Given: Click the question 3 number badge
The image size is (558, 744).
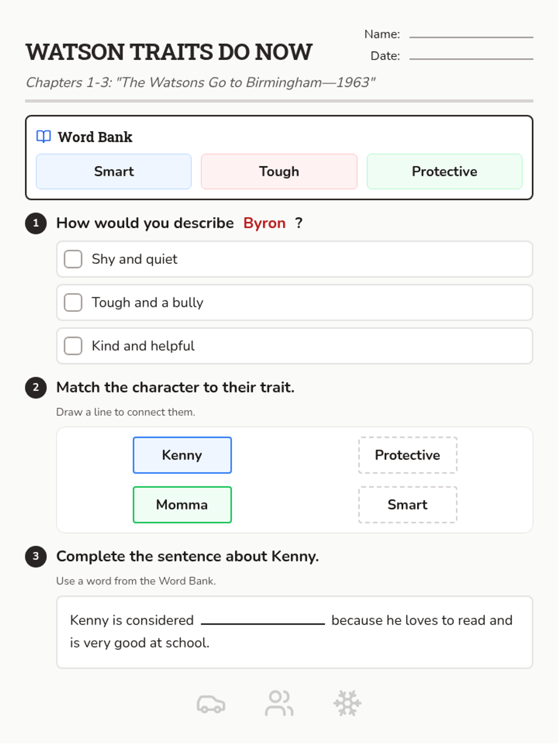Looking at the screenshot, I should (36, 556).
